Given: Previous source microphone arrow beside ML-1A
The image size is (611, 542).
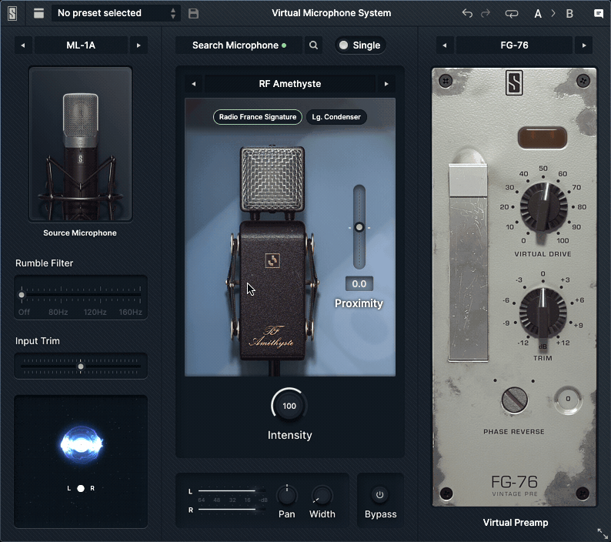Looking at the screenshot, I should [x=23, y=45].
